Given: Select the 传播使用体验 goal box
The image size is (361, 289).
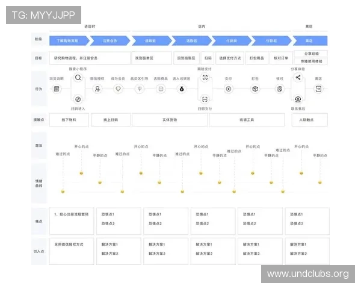Looking at the screenshot, I should 311,61.
